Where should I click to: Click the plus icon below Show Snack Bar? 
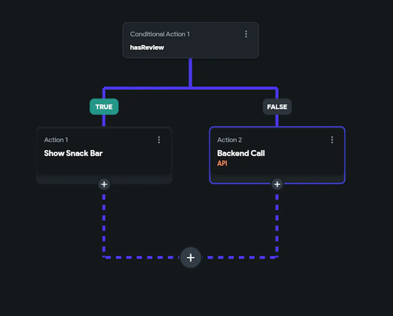pos(104,184)
